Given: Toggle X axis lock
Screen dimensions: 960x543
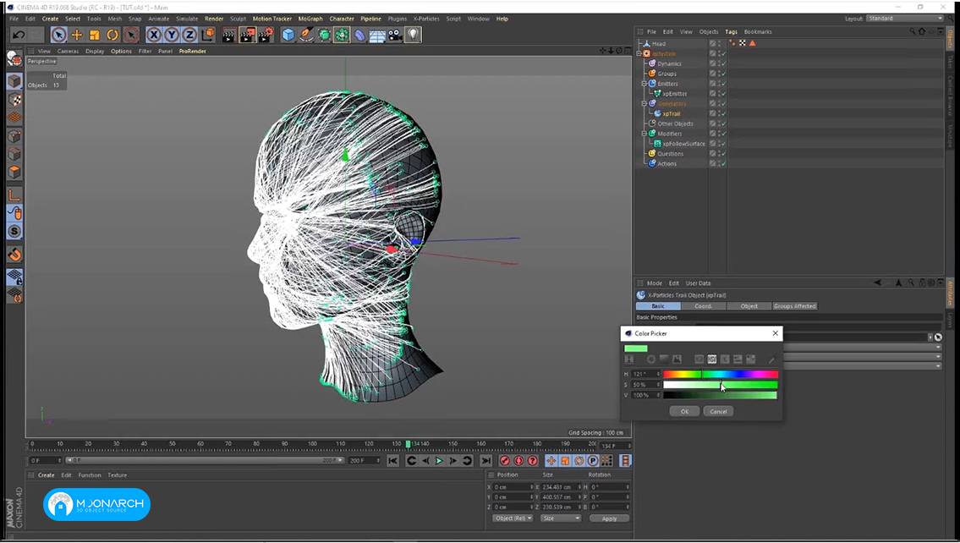Looking at the screenshot, I should (x=154, y=35).
